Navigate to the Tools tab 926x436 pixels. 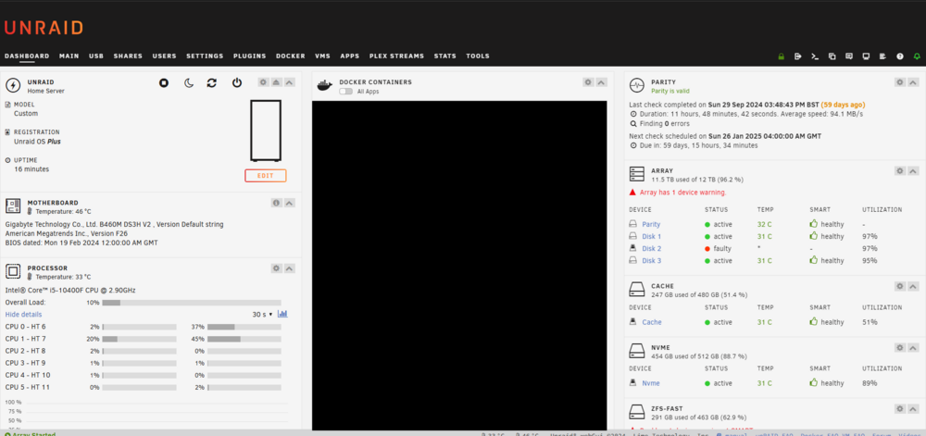(478, 56)
